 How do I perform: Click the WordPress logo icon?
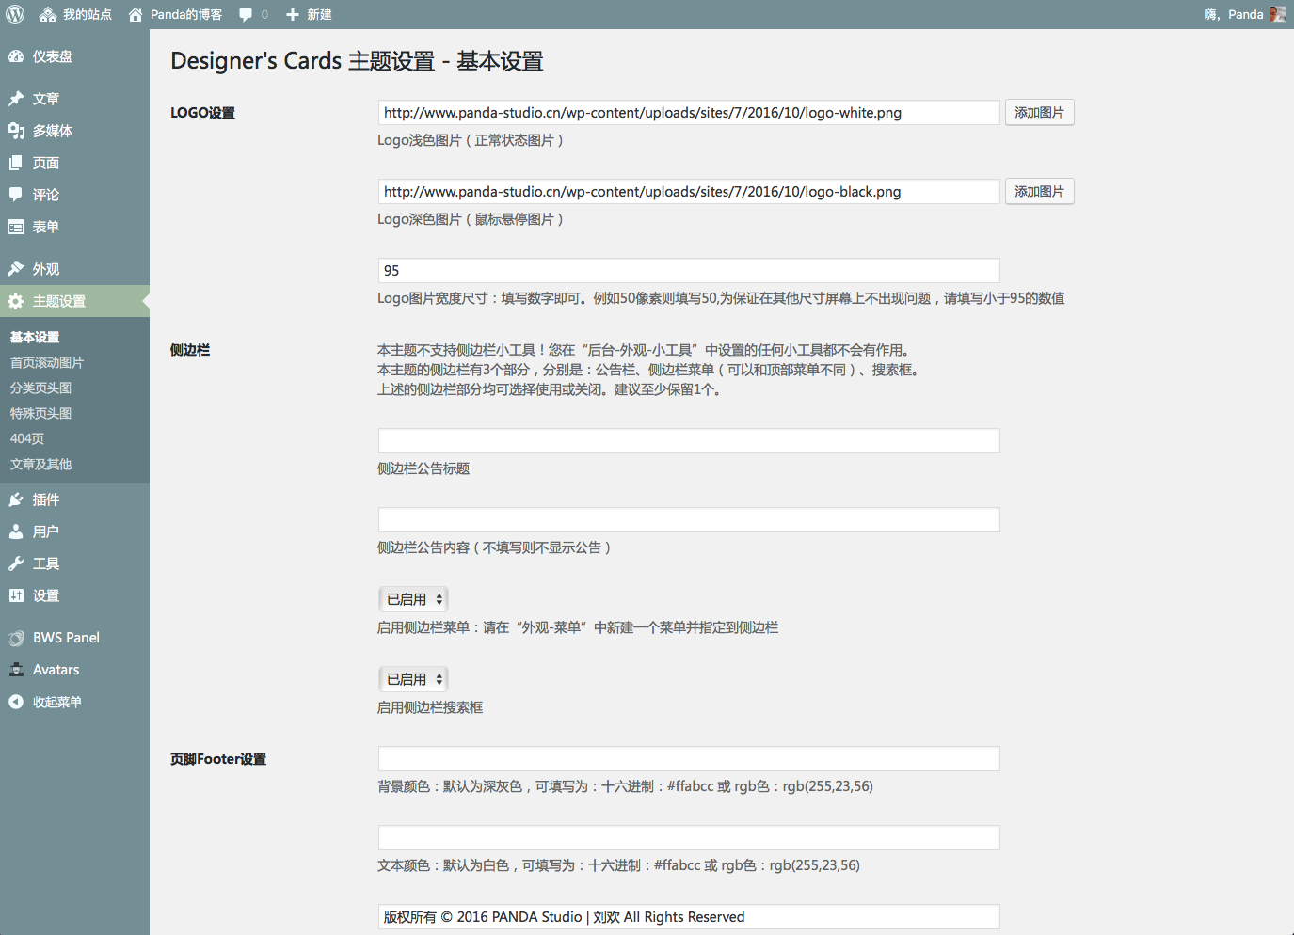(x=15, y=14)
